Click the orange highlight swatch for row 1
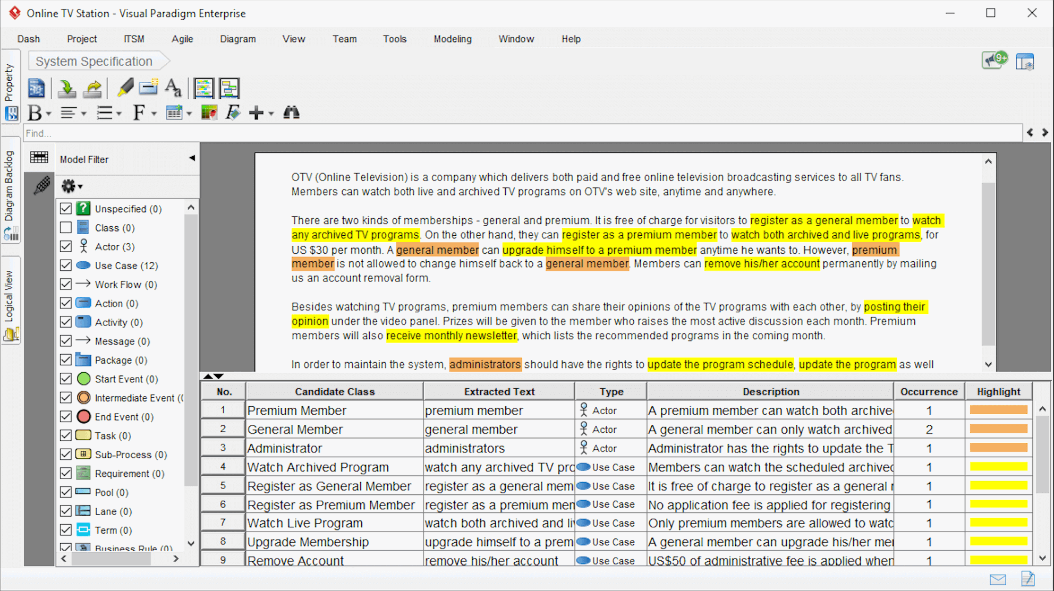Viewport: 1054px width, 591px height. coord(999,409)
